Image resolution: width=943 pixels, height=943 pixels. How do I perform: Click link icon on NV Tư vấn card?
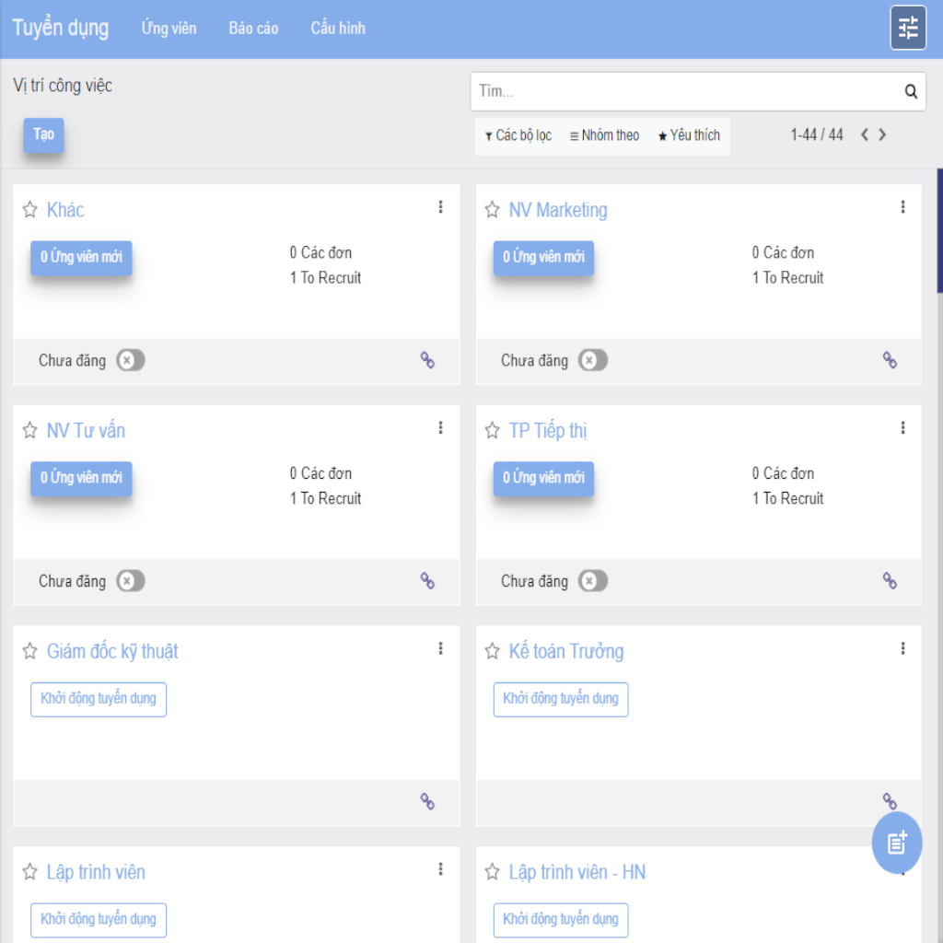[x=427, y=581]
